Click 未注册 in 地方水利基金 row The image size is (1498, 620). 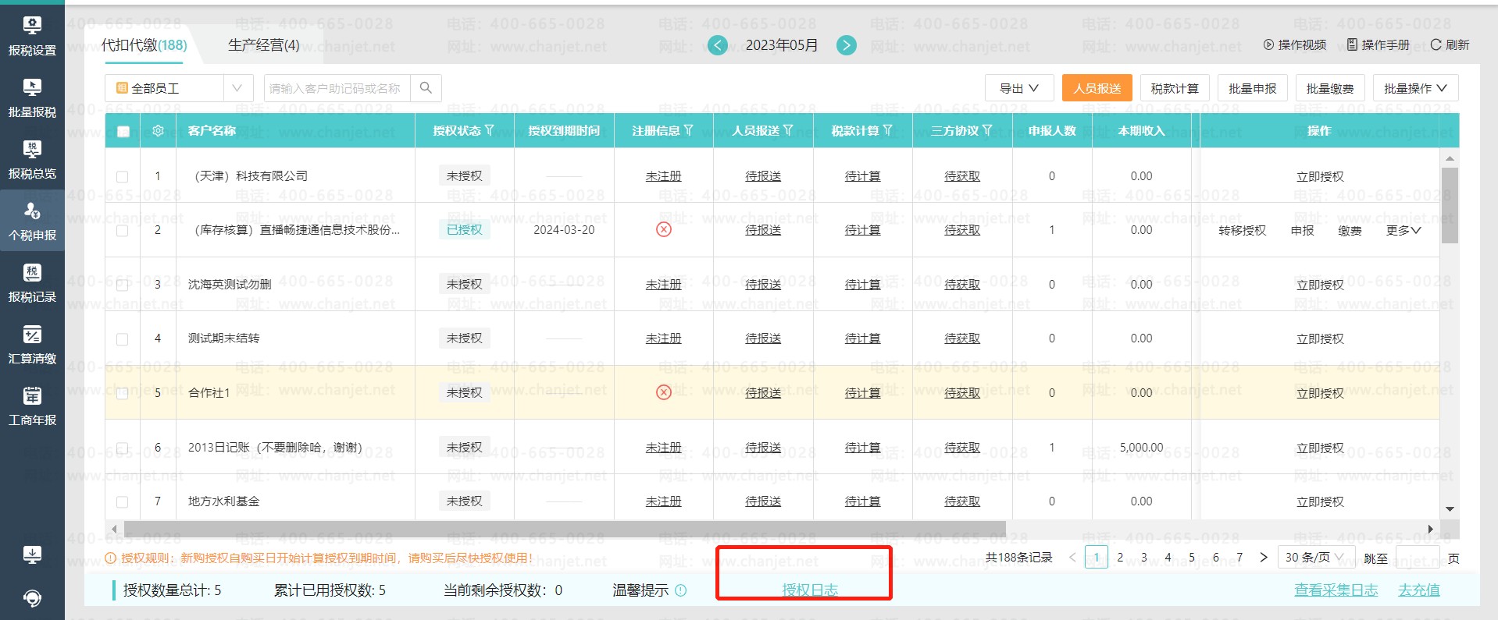tap(663, 501)
